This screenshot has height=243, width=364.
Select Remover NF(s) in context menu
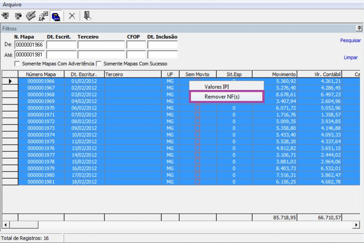(x=222, y=96)
